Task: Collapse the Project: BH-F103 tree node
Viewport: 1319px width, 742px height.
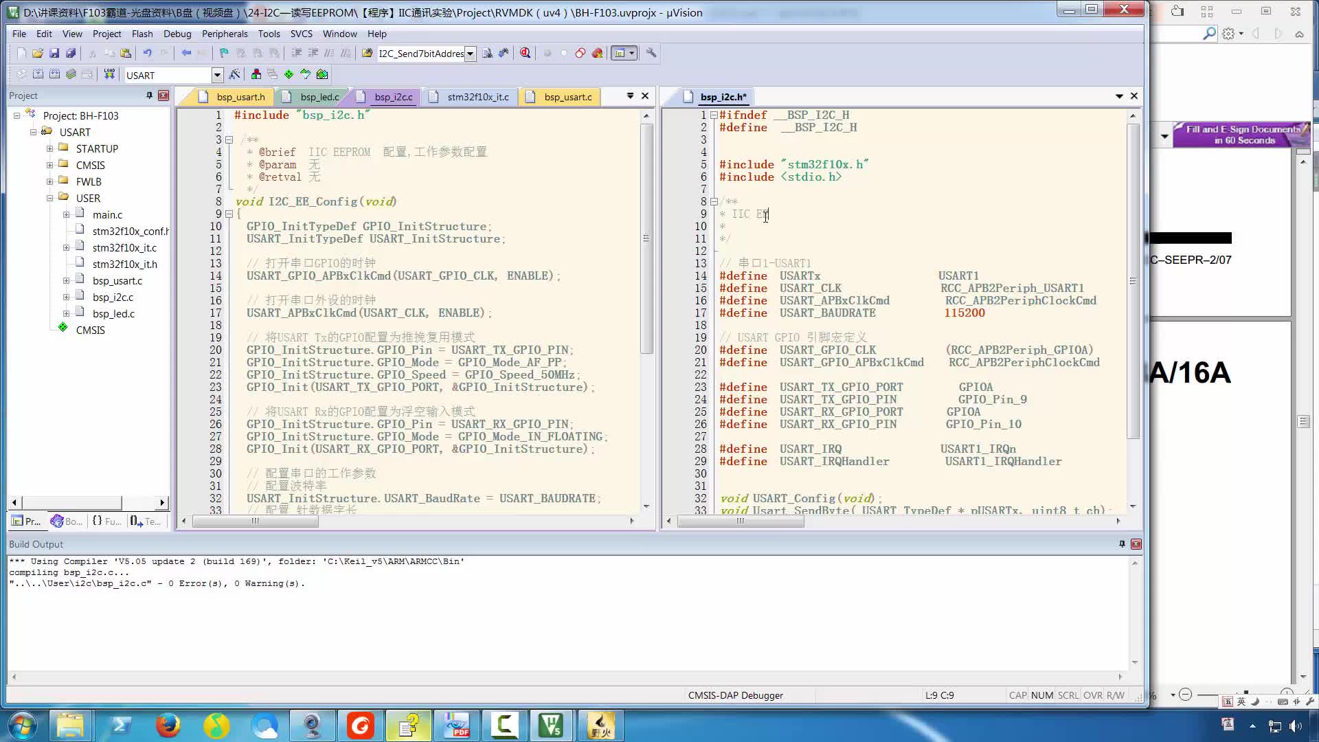Action: click(x=16, y=115)
